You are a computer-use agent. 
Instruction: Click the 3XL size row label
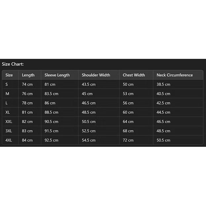coord(9,131)
